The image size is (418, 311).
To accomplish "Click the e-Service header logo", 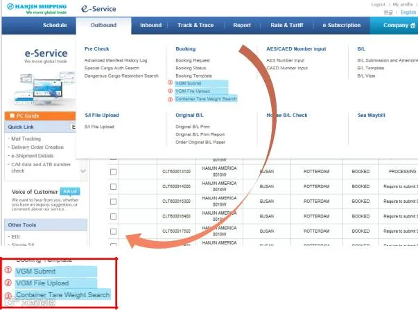I will (98, 9).
